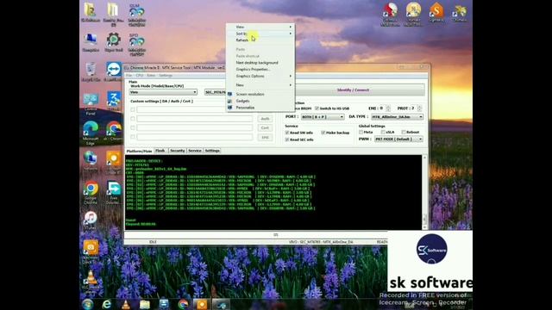Enable the vSLA checkbox
This screenshot has width=552, height=310.
click(383, 132)
